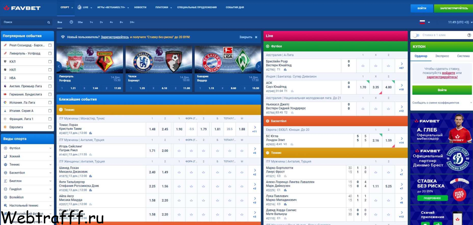Open more markets for БС Югла match
The height and width of the screenshot is (225, 473).
click(x=401, y=140)
